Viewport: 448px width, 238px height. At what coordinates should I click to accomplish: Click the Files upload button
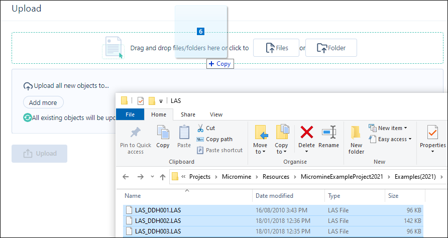(x=276, y=48)
